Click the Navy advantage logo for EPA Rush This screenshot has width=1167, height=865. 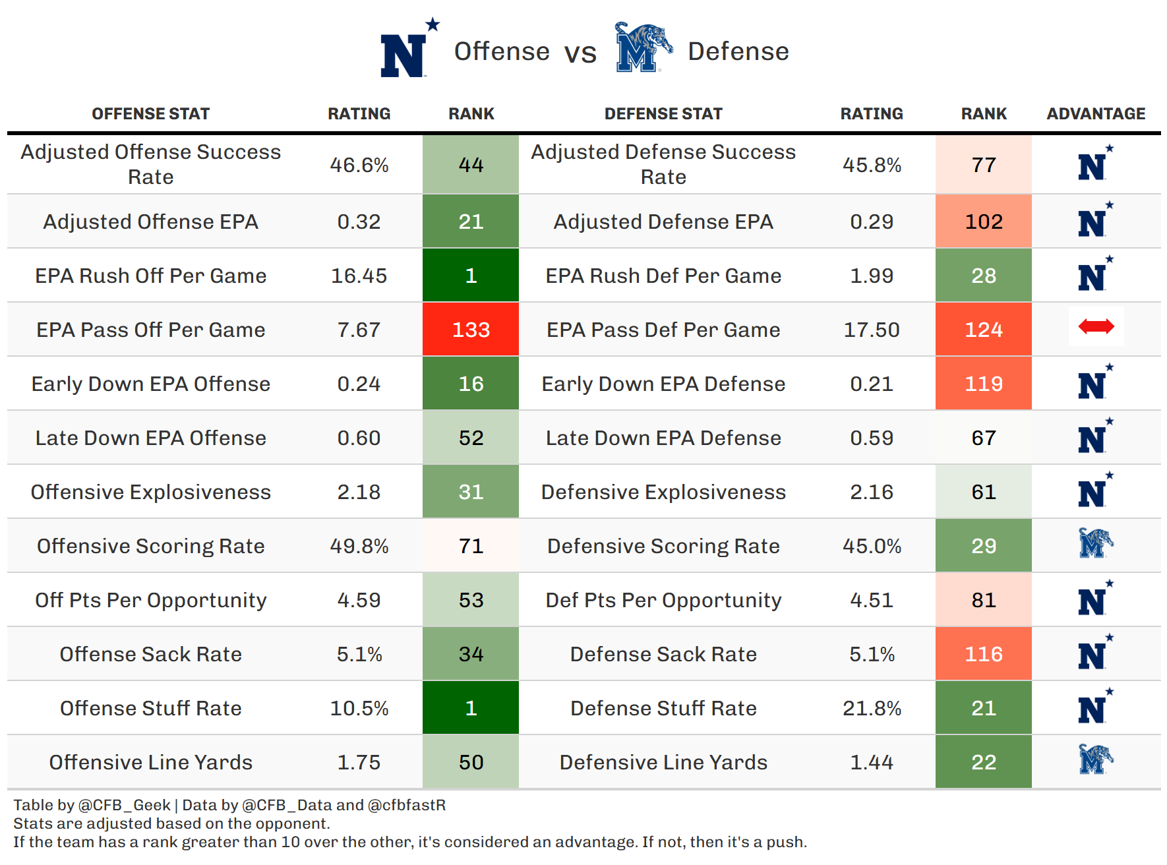[x=1094, y=274]
